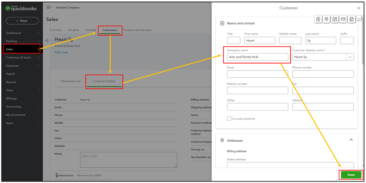Click the Street address field

290,165
